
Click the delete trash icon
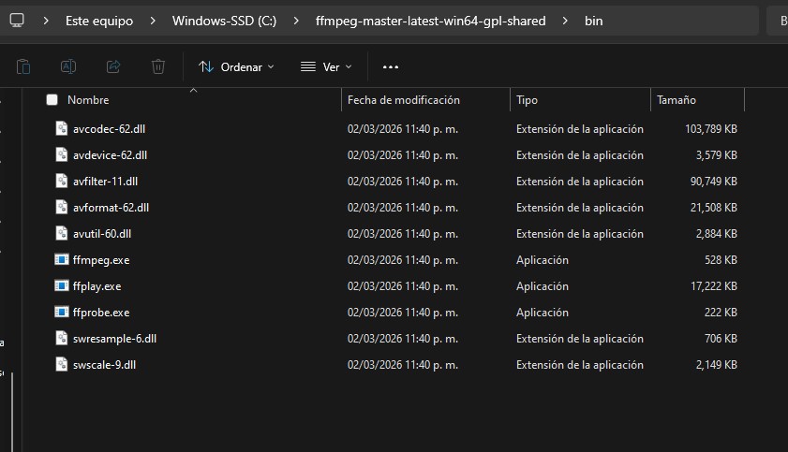(158, 66)
